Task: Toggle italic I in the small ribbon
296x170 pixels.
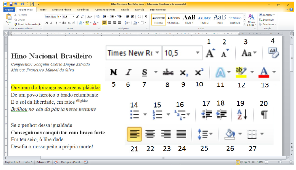Action: [x=51, y=23]
